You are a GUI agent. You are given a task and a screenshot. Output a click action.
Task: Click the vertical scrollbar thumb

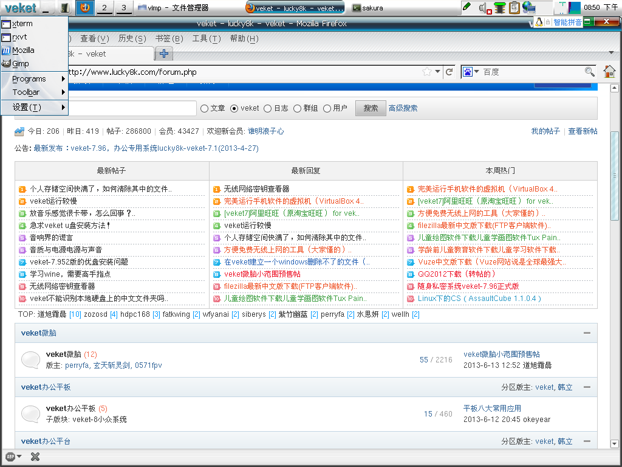(615, 176)
